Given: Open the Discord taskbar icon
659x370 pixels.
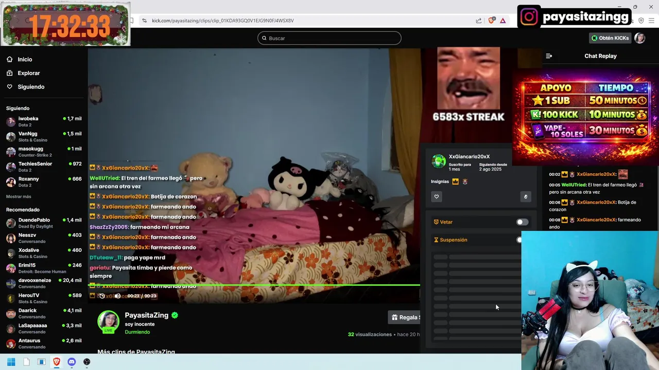Looking at the screenshot, I should [x=72, y=362].
